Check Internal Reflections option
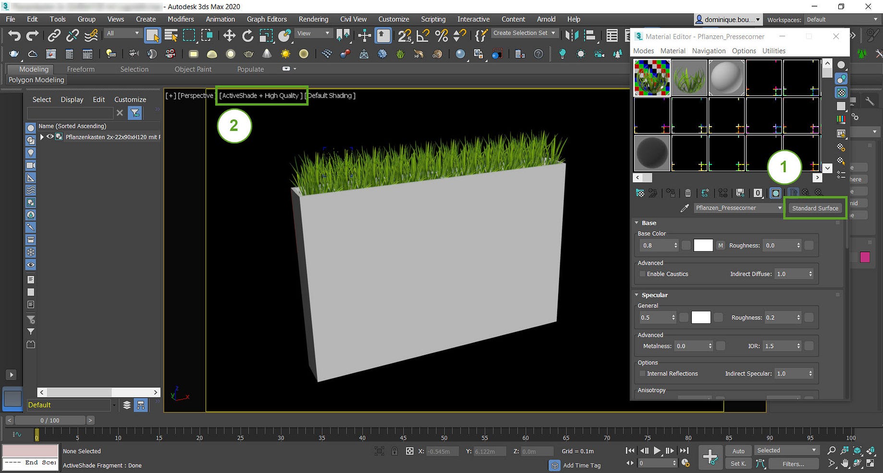This screenshot has width=883, height=473. [642, 374]
